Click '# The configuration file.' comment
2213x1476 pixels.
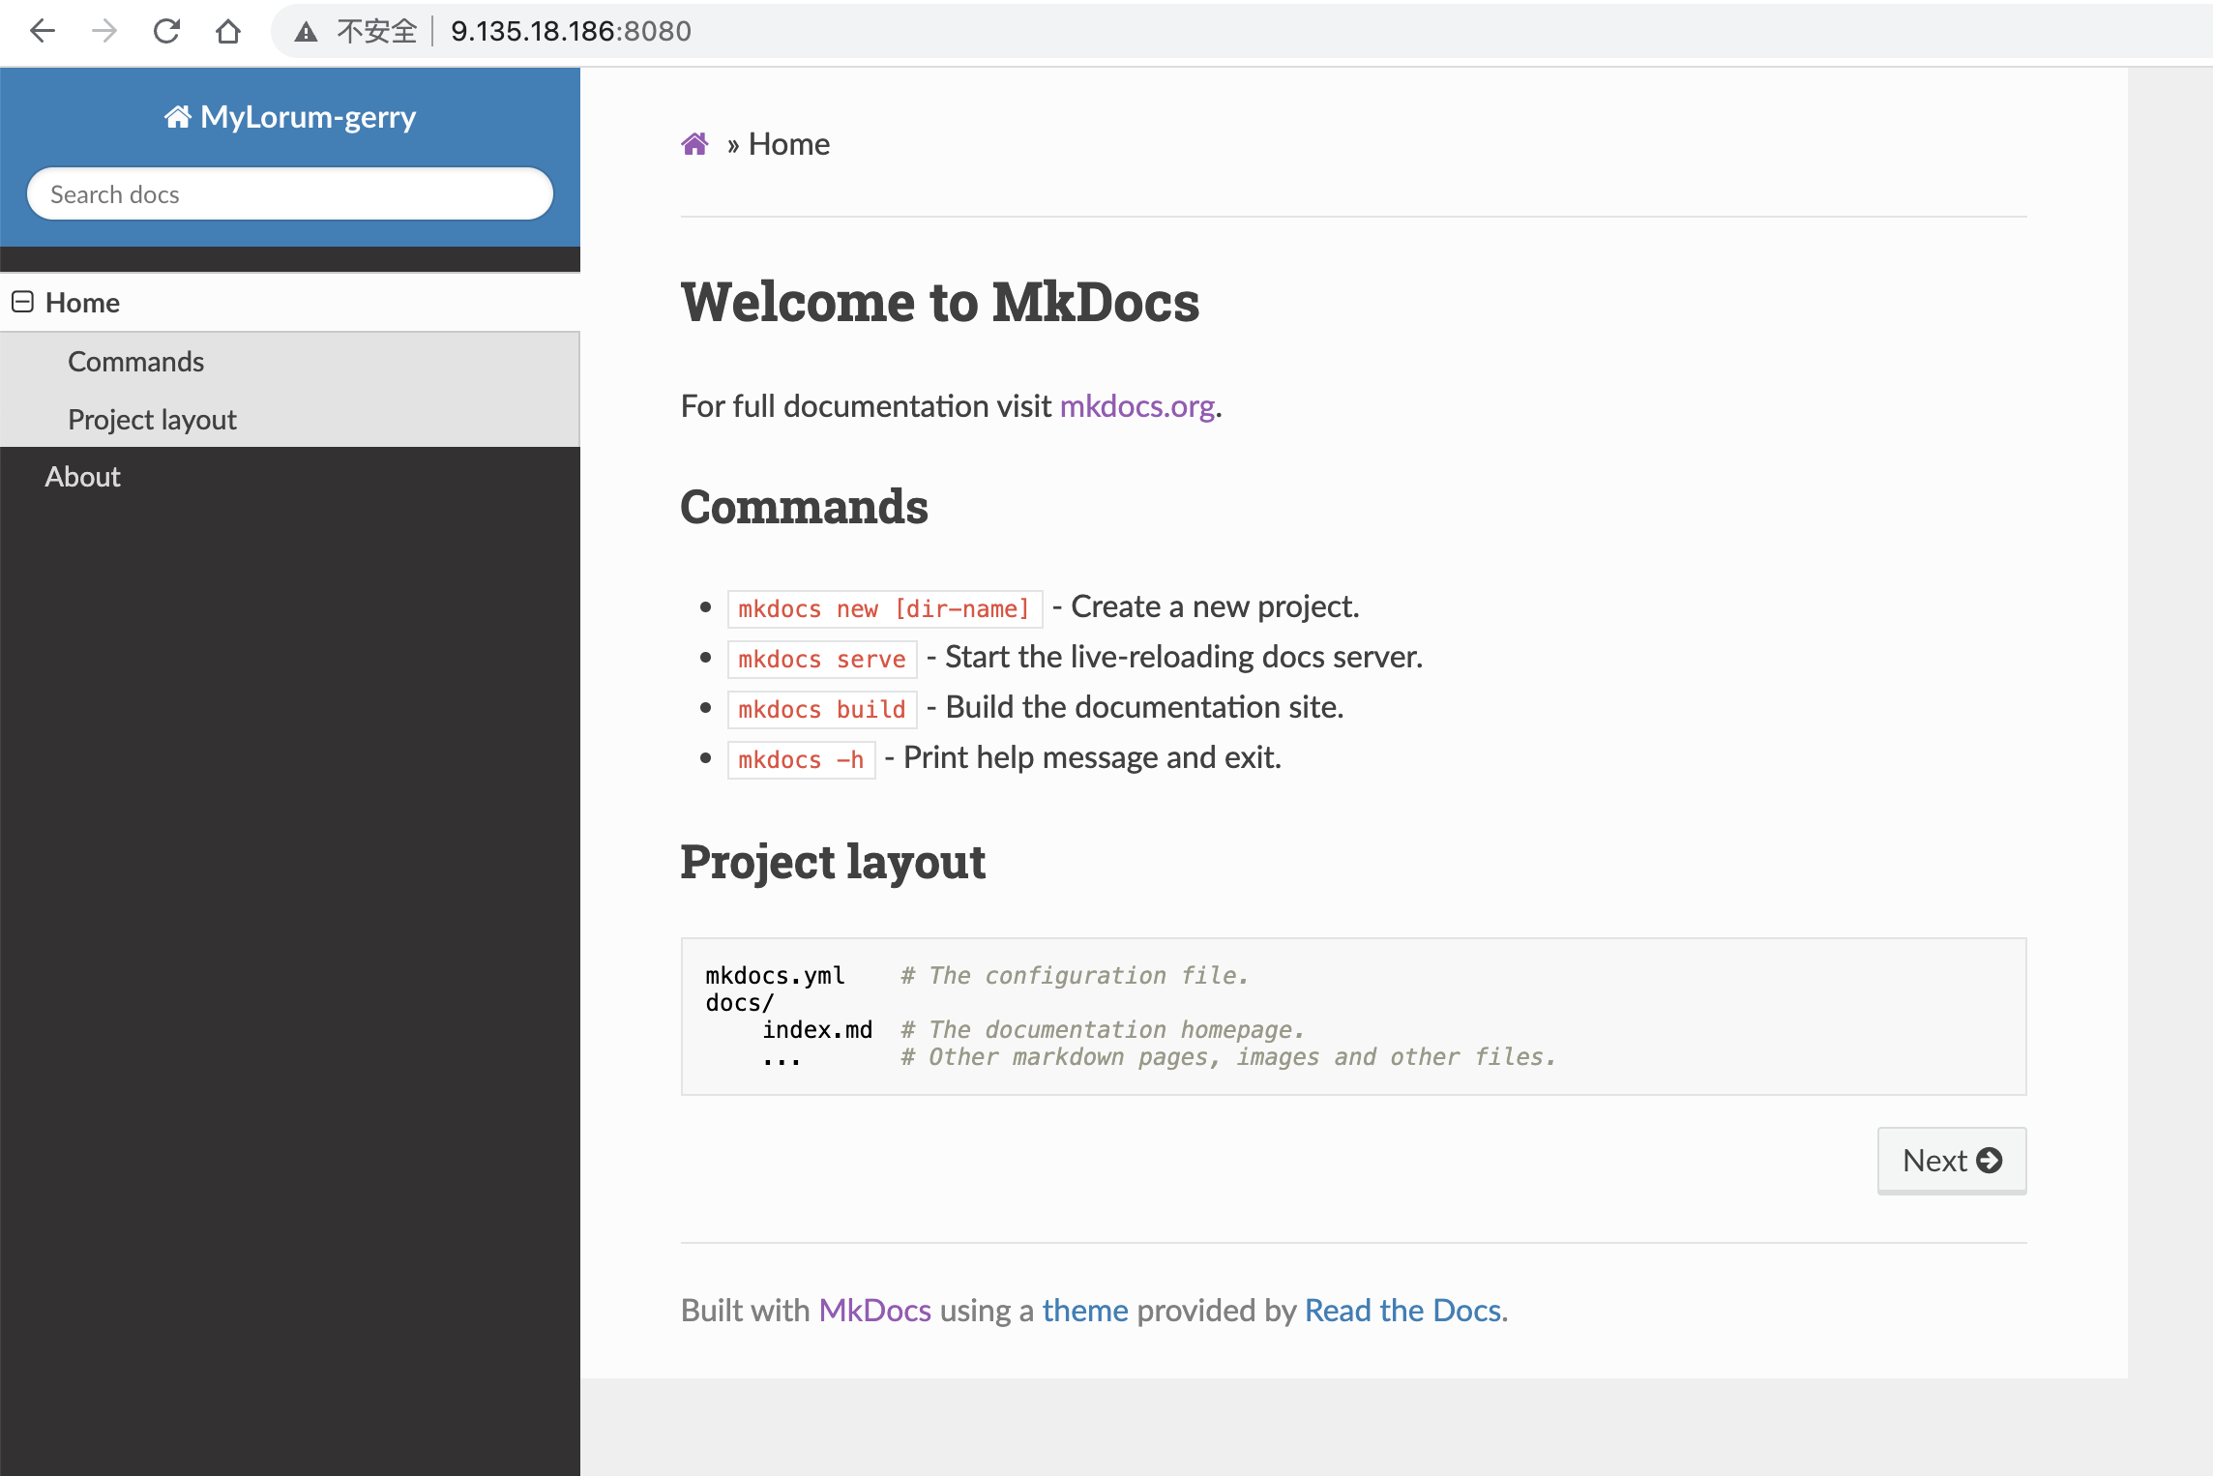1075,976
